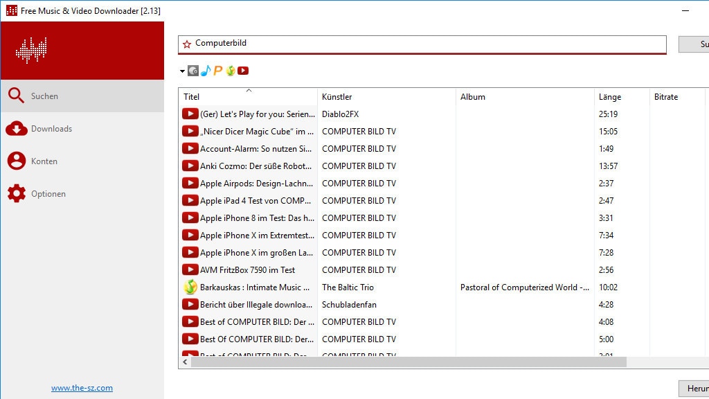The image size is (709, 399).
Task: Click artist 'The Baltic Trio'
Action: 348,287
